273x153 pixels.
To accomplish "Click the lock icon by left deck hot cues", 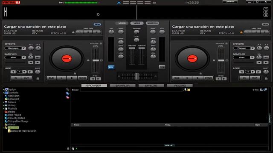I will (73, 32).
